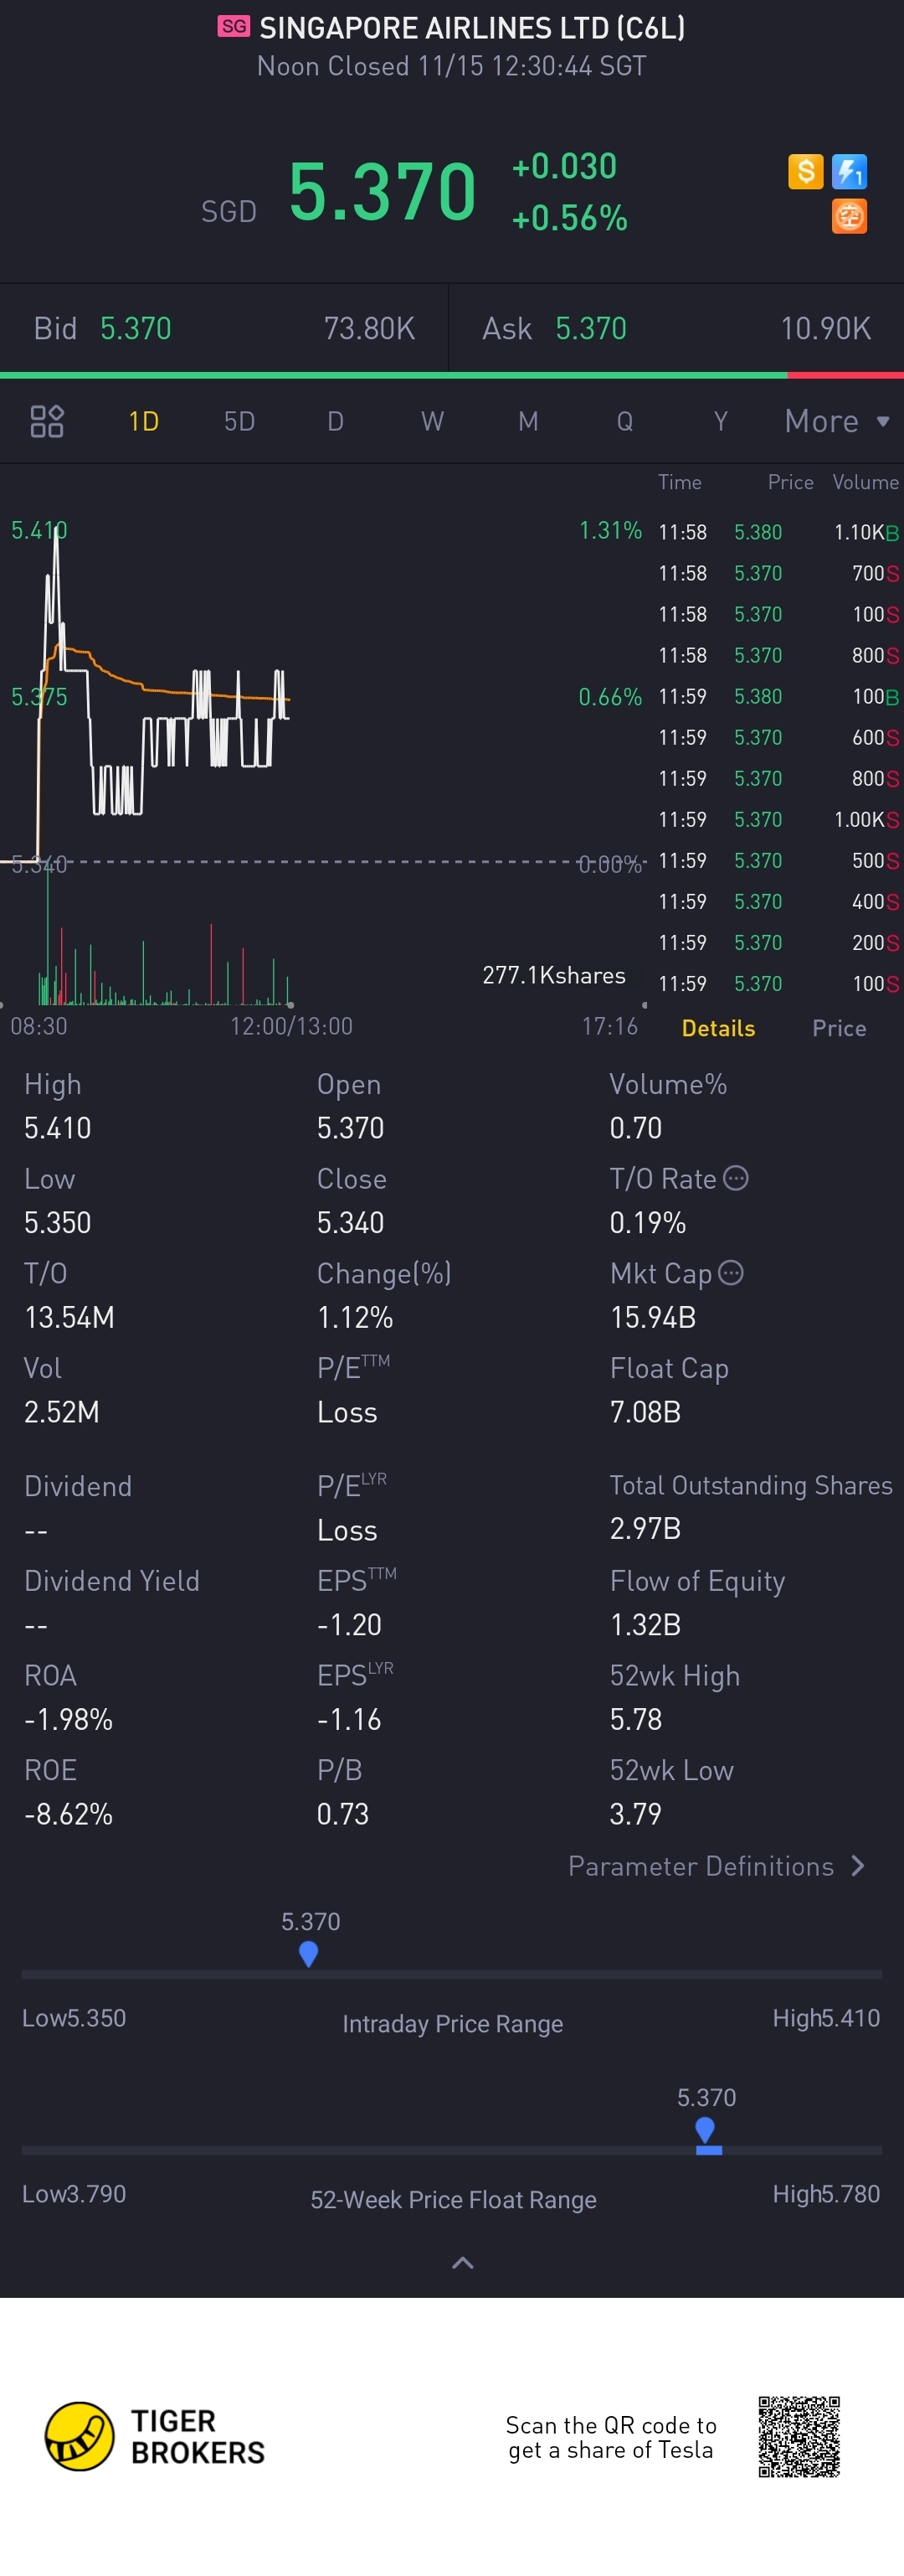Switch to the Price tab under trades list
The height and width of the screenshot is (2576, 904).
coord(839,1028)
